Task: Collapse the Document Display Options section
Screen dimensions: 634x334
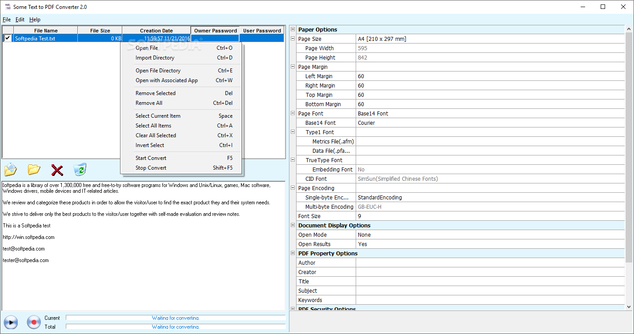Action: (293, 225)
